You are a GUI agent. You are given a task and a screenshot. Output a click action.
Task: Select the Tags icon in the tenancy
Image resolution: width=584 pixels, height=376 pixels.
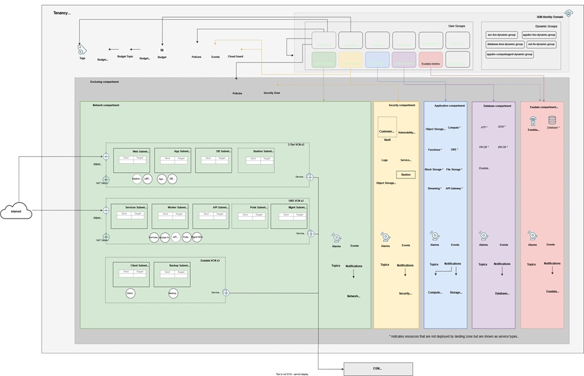click(82, 49)
